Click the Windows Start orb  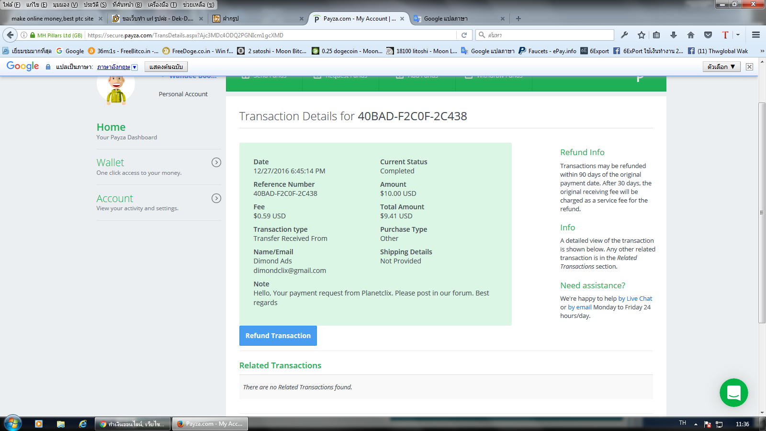[x=12, y=424]
